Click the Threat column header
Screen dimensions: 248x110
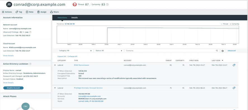click(168, 61)
